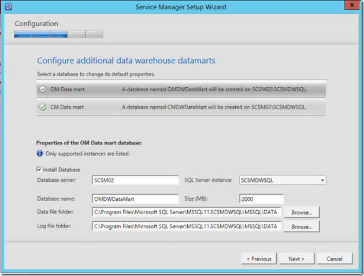
Task: Click into the Log file folder path field
Action: click(x=187, y=227)
